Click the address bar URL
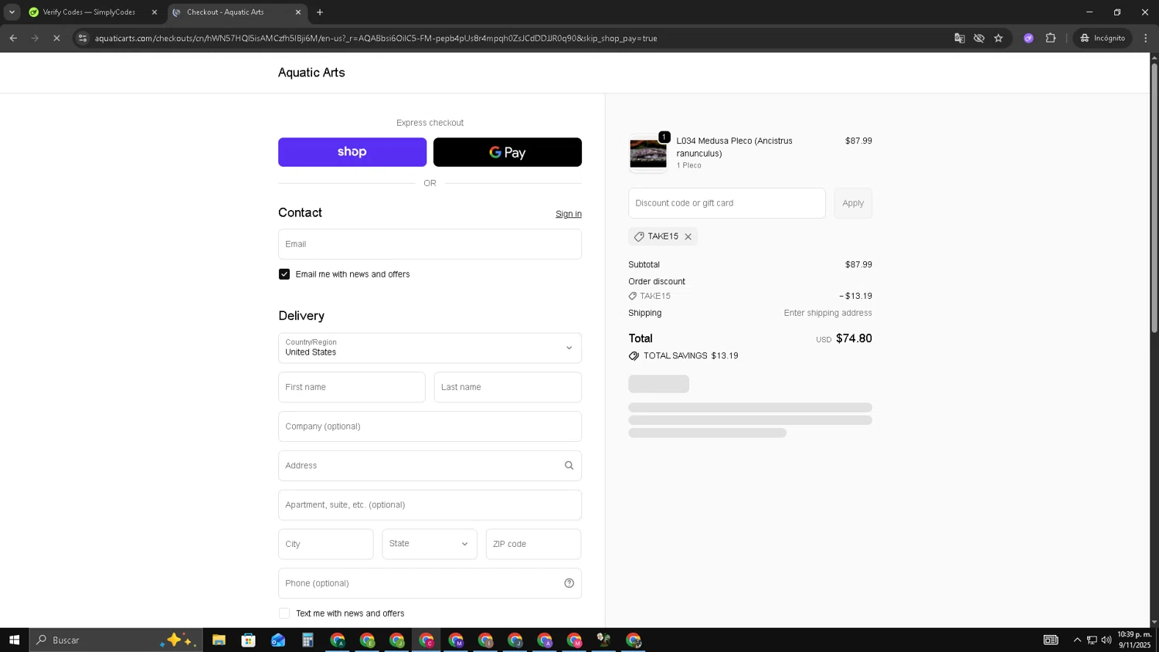Image resolution: width=1159 pixels, height=652 pixels. point(376,38)
